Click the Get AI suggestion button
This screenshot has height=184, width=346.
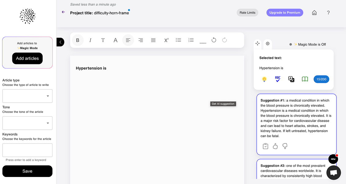pyautogui.click(x=223, y=104)
